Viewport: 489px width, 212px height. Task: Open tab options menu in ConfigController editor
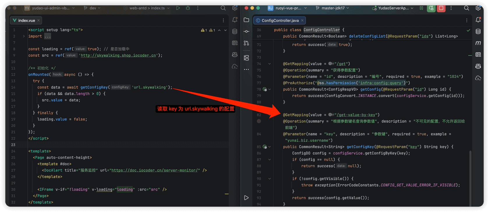pyautogui.click(x=467, y=20)
